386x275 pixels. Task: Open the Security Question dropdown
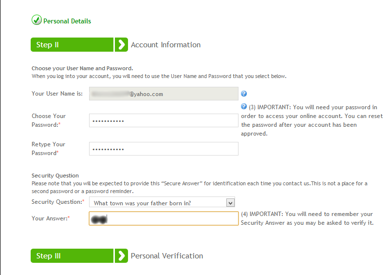(x=162, y=203)
